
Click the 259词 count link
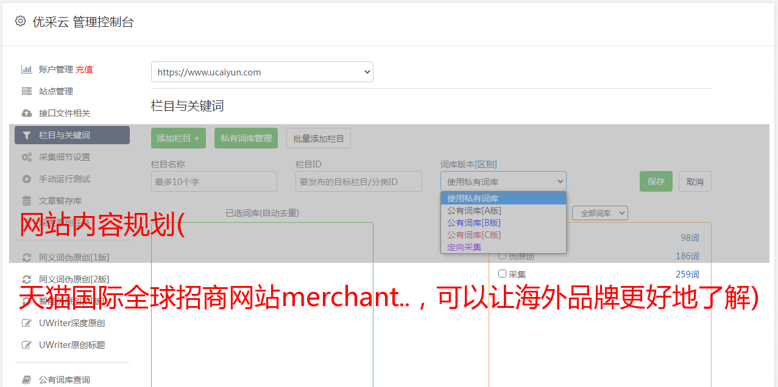687,274
